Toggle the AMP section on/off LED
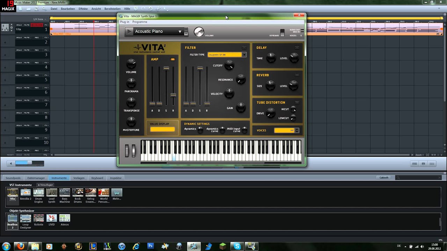Screen dimensions: 447x251 173,60
